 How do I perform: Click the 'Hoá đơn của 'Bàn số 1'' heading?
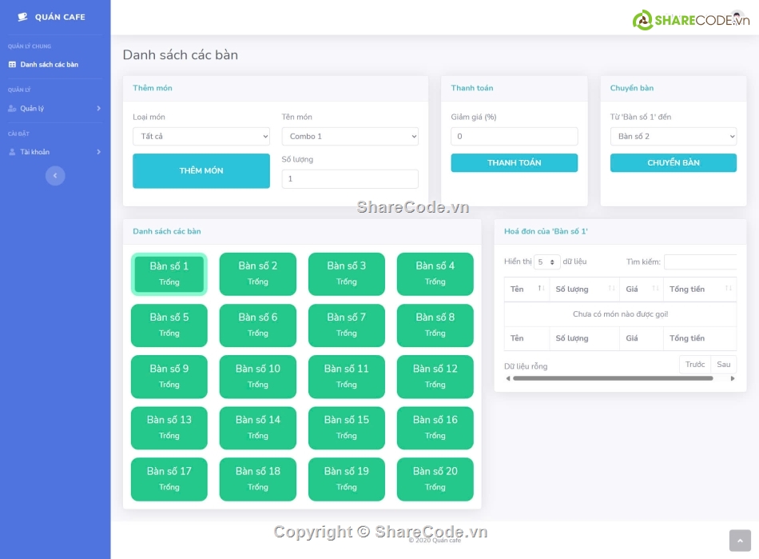coord(546,232)
